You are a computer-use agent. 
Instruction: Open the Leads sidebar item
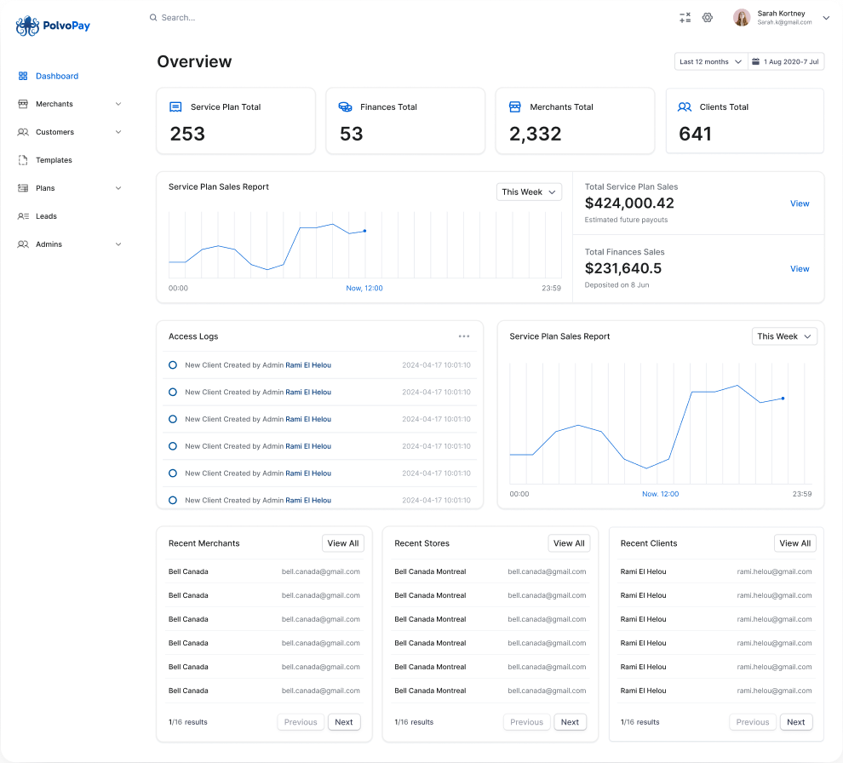point(46,216)
